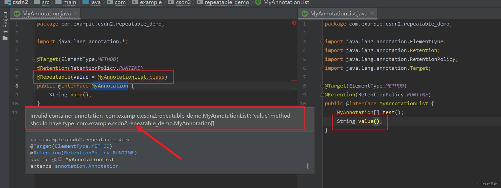
Task: Click the example breadcrumb
Action: pyautogui.click(x=147, y=3)
